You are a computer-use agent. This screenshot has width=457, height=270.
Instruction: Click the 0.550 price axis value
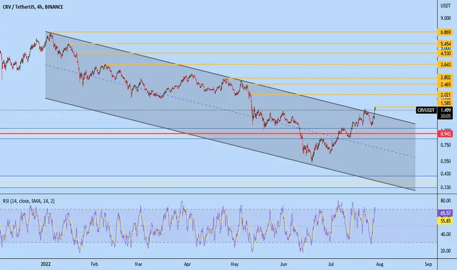coord(446,161)
